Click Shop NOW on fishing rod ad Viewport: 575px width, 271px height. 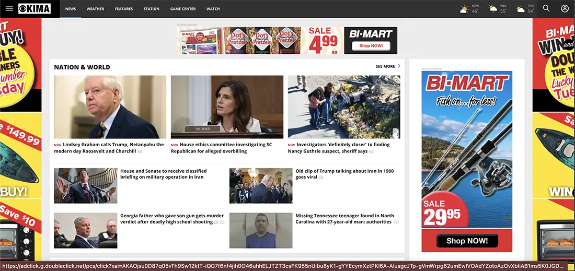(467, 241)
